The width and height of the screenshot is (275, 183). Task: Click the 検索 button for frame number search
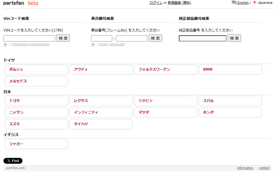[155, 38]
